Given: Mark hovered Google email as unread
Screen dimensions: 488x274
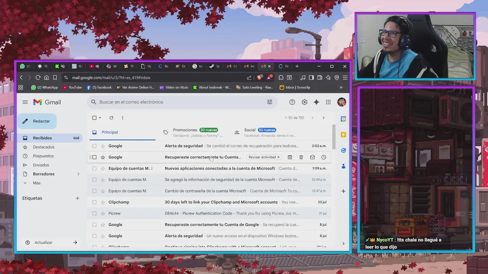Looking at the screenshot, I should tap(312, 157).
